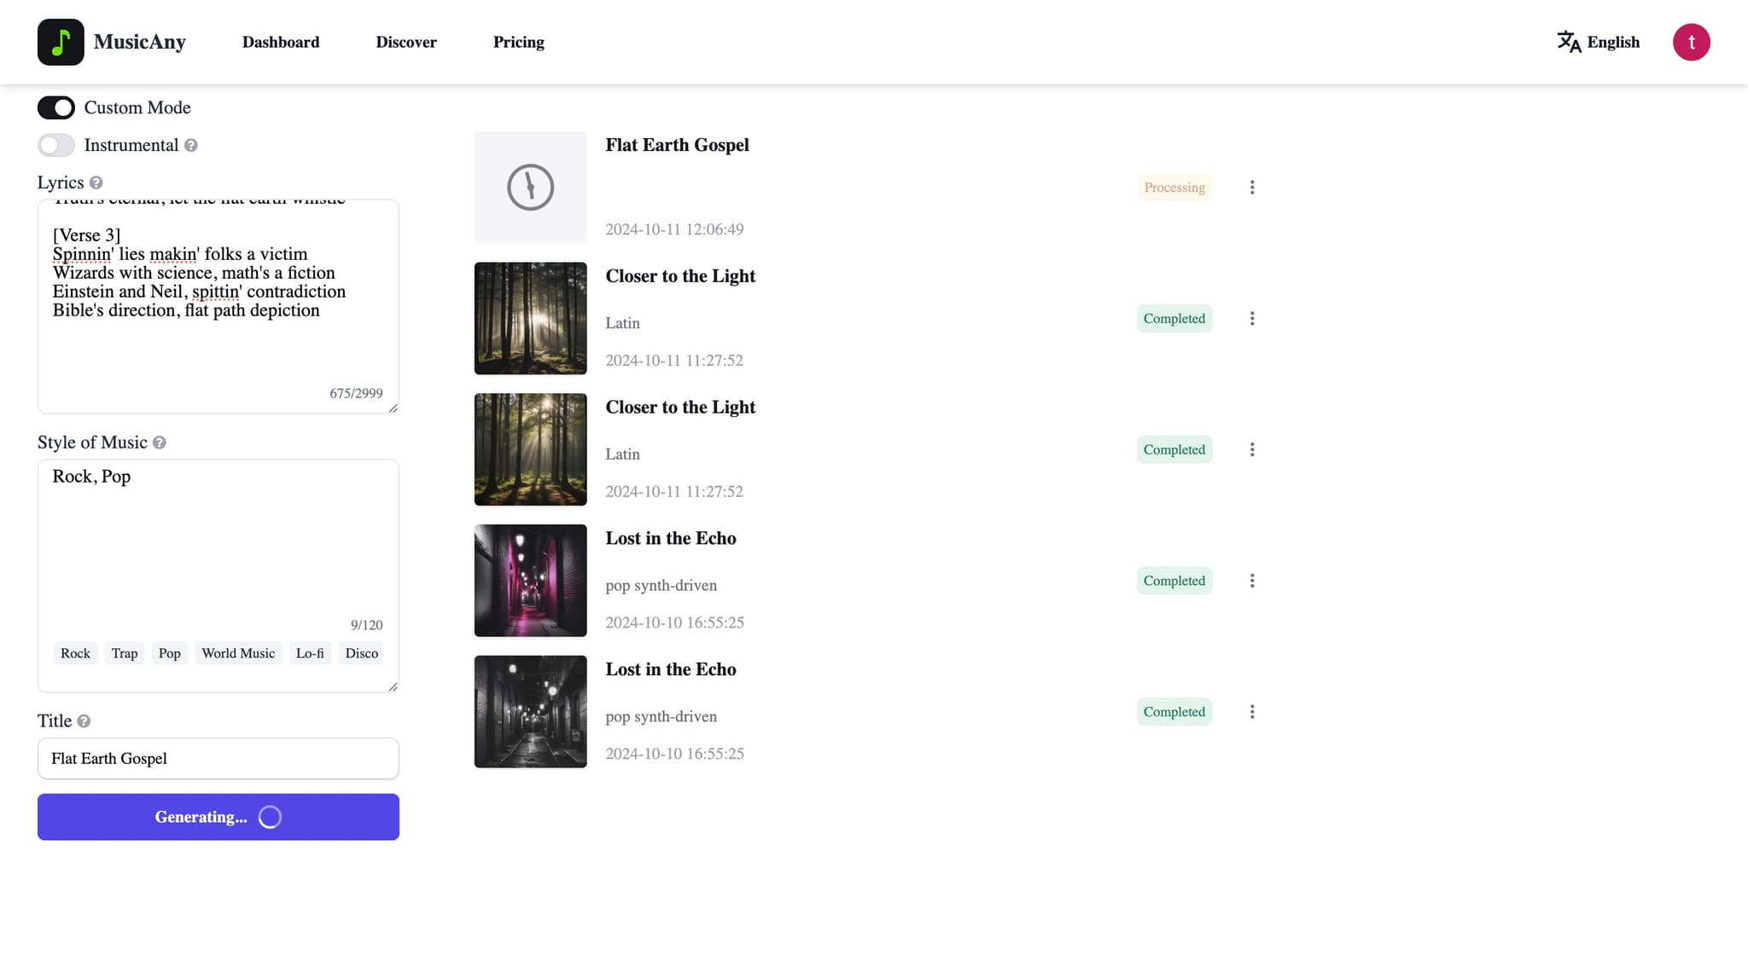Image resolution: width=1748 pixels, height=961 pixels.
Task: Select the Trap style tag
Action: pos(123,652)
